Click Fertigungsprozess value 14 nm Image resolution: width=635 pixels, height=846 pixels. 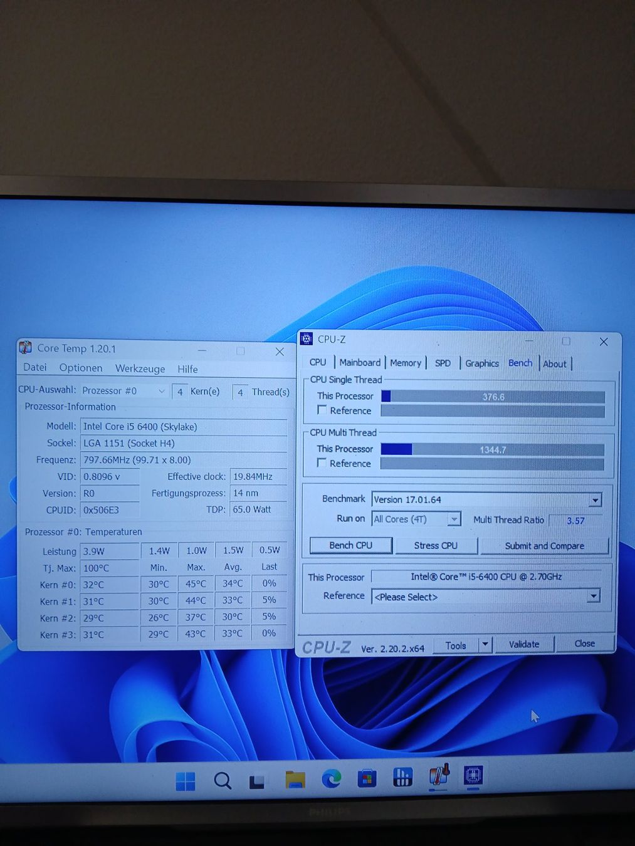pyautogui.click(x=258, y=493)
